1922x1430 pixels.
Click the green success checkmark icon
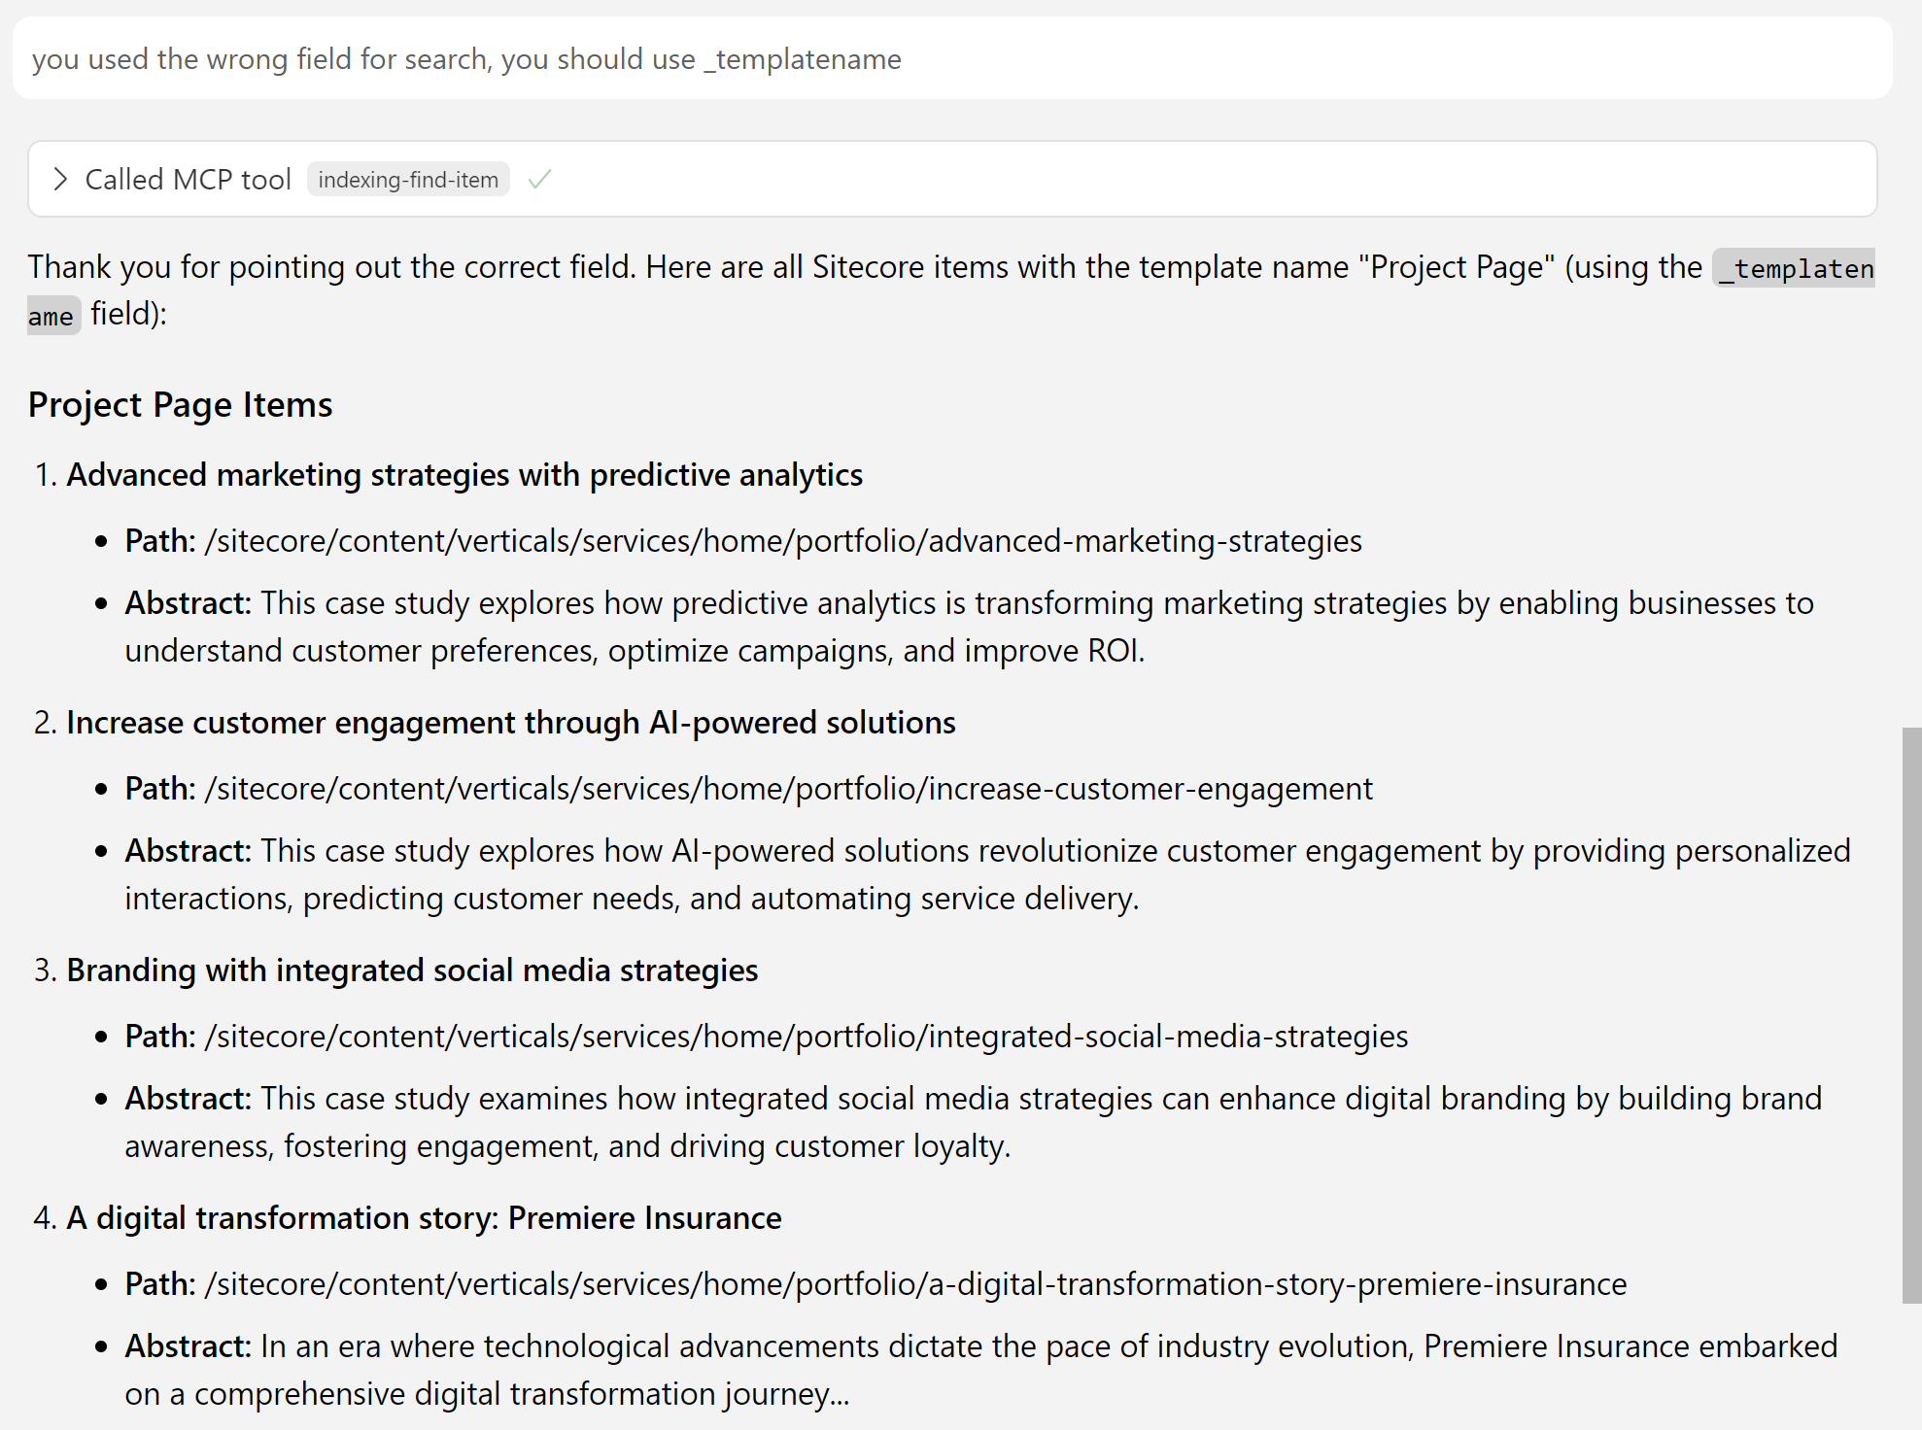point(539,180)
